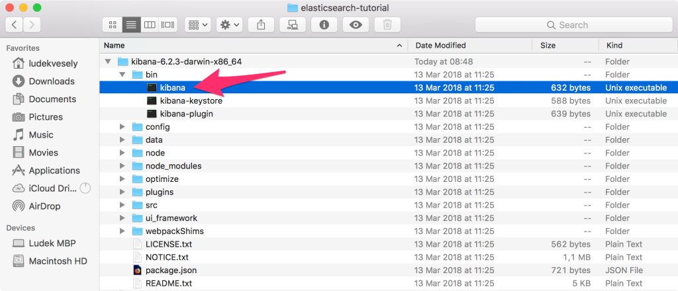Expand the config folder
Viewport: 678px width, 291px height.
(122, 127)
